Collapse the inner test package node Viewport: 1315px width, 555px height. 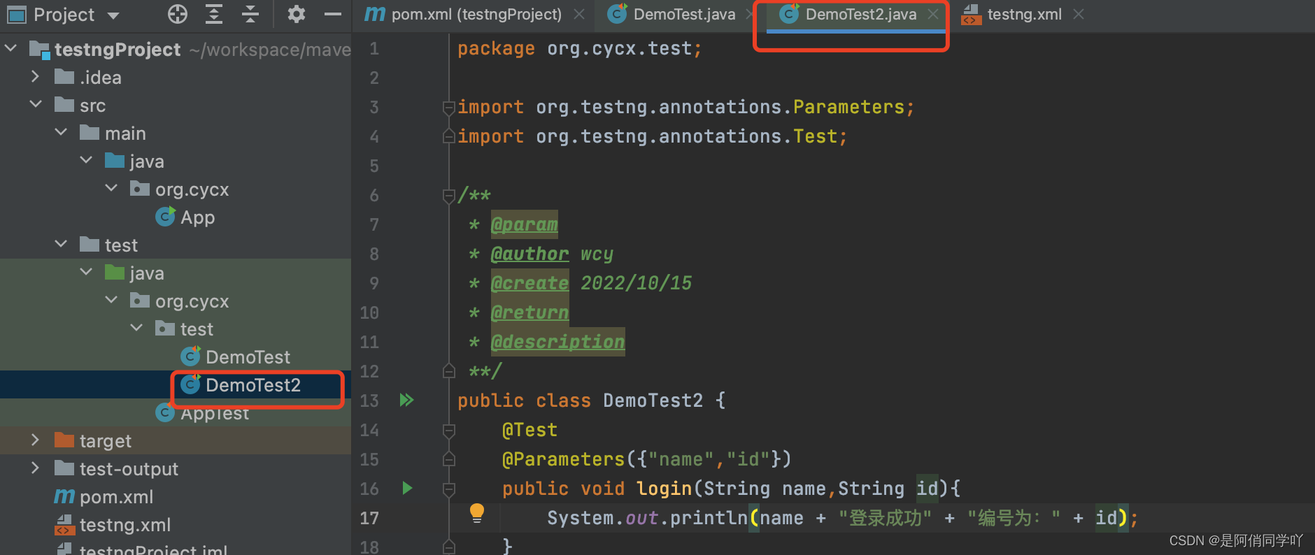click(x=136, y=329)
